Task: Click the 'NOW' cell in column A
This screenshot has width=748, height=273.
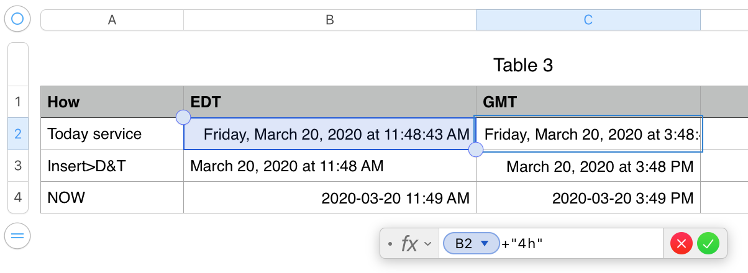Action: pos(112,197)
